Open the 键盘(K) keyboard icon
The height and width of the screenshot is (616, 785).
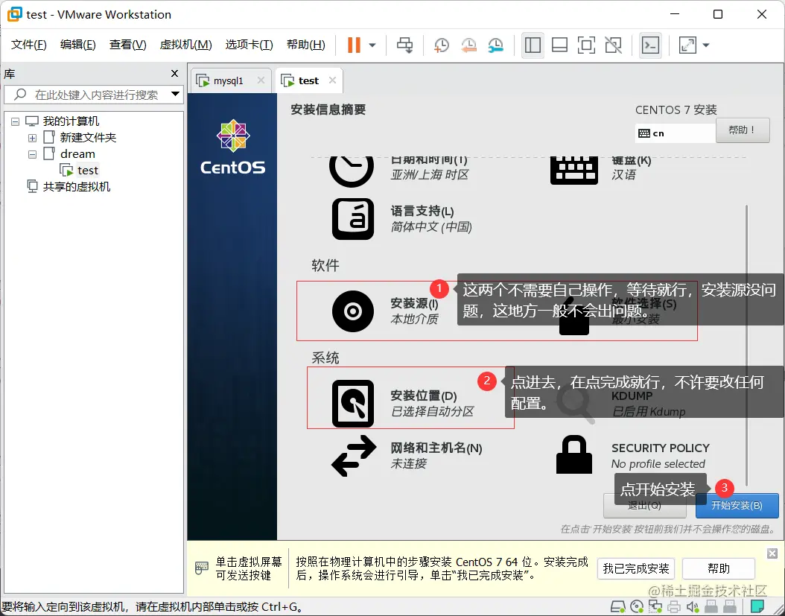tap(573, 171)
